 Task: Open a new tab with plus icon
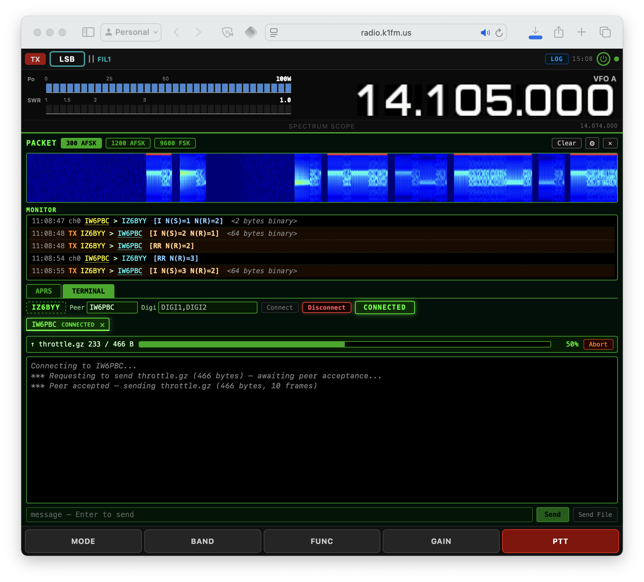(x=581, y=32)
